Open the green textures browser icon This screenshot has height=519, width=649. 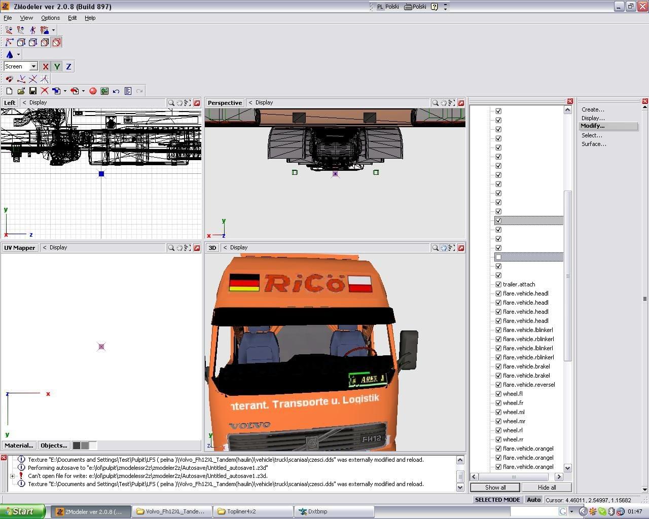click(x=104, y=91)
